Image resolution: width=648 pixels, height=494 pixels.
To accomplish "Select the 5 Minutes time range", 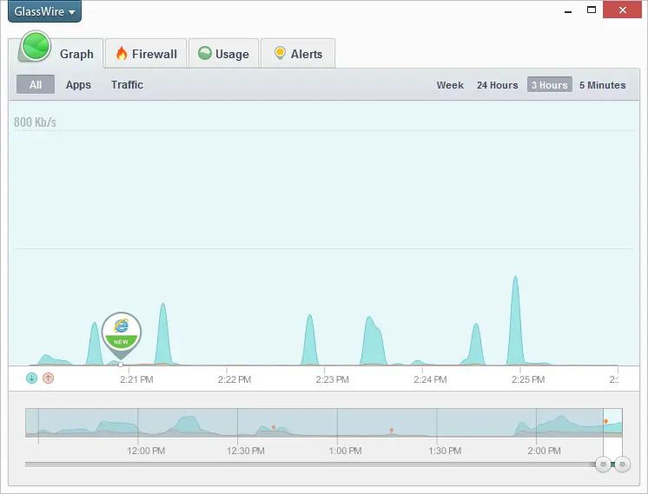I will 603,85.
